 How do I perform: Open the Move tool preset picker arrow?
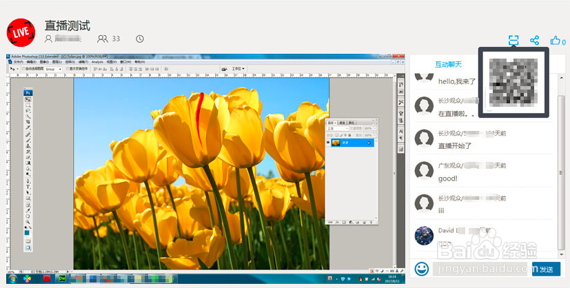pos(17,69)
